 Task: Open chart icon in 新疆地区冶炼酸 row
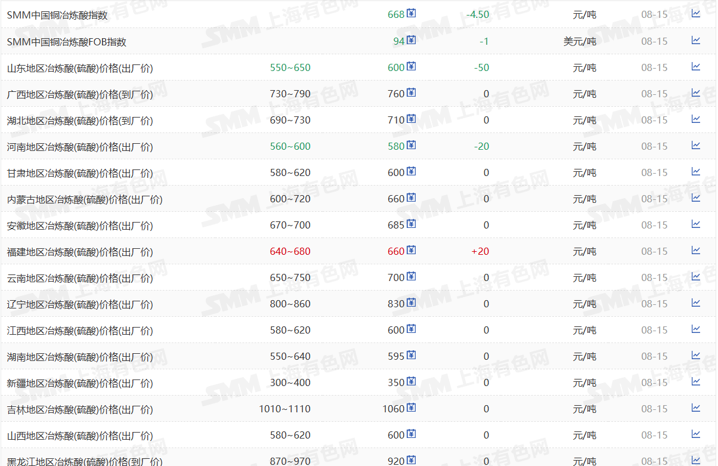coord(695,381)
